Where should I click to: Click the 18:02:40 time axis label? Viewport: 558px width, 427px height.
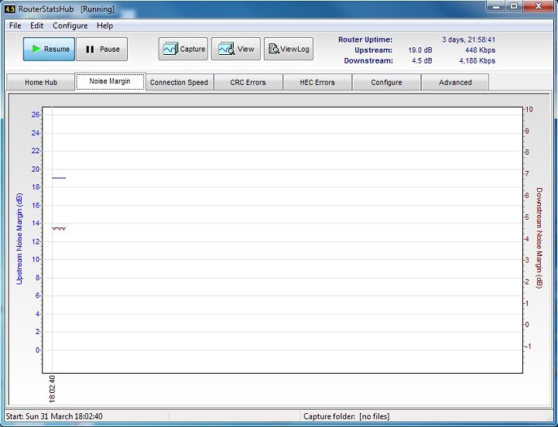point(52,389)
